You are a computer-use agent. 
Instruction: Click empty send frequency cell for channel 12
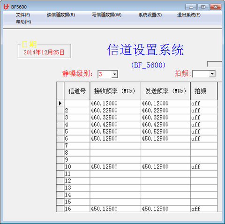[x=165, y=181]
